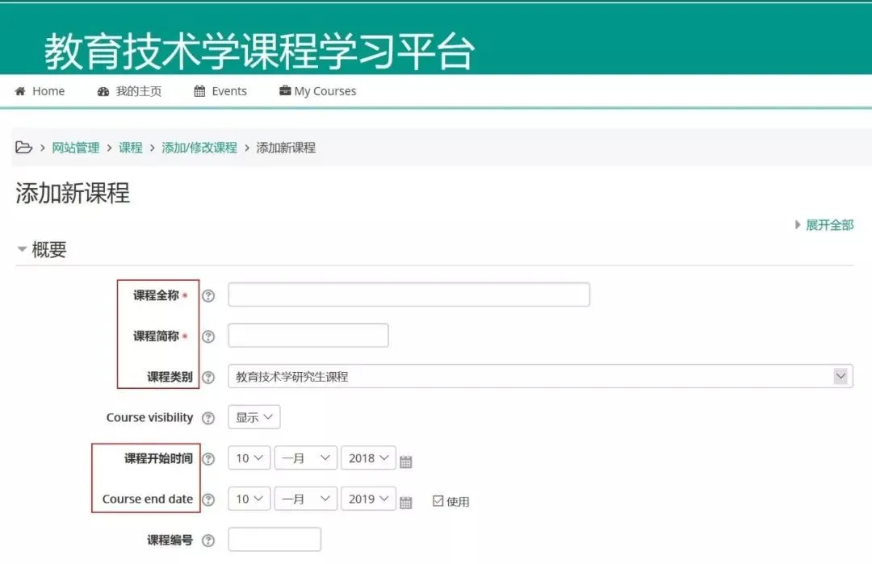The image size is (872, 564).
Task: Follow the 添加/修改课程 breadcrumb link
Action: 199,147
